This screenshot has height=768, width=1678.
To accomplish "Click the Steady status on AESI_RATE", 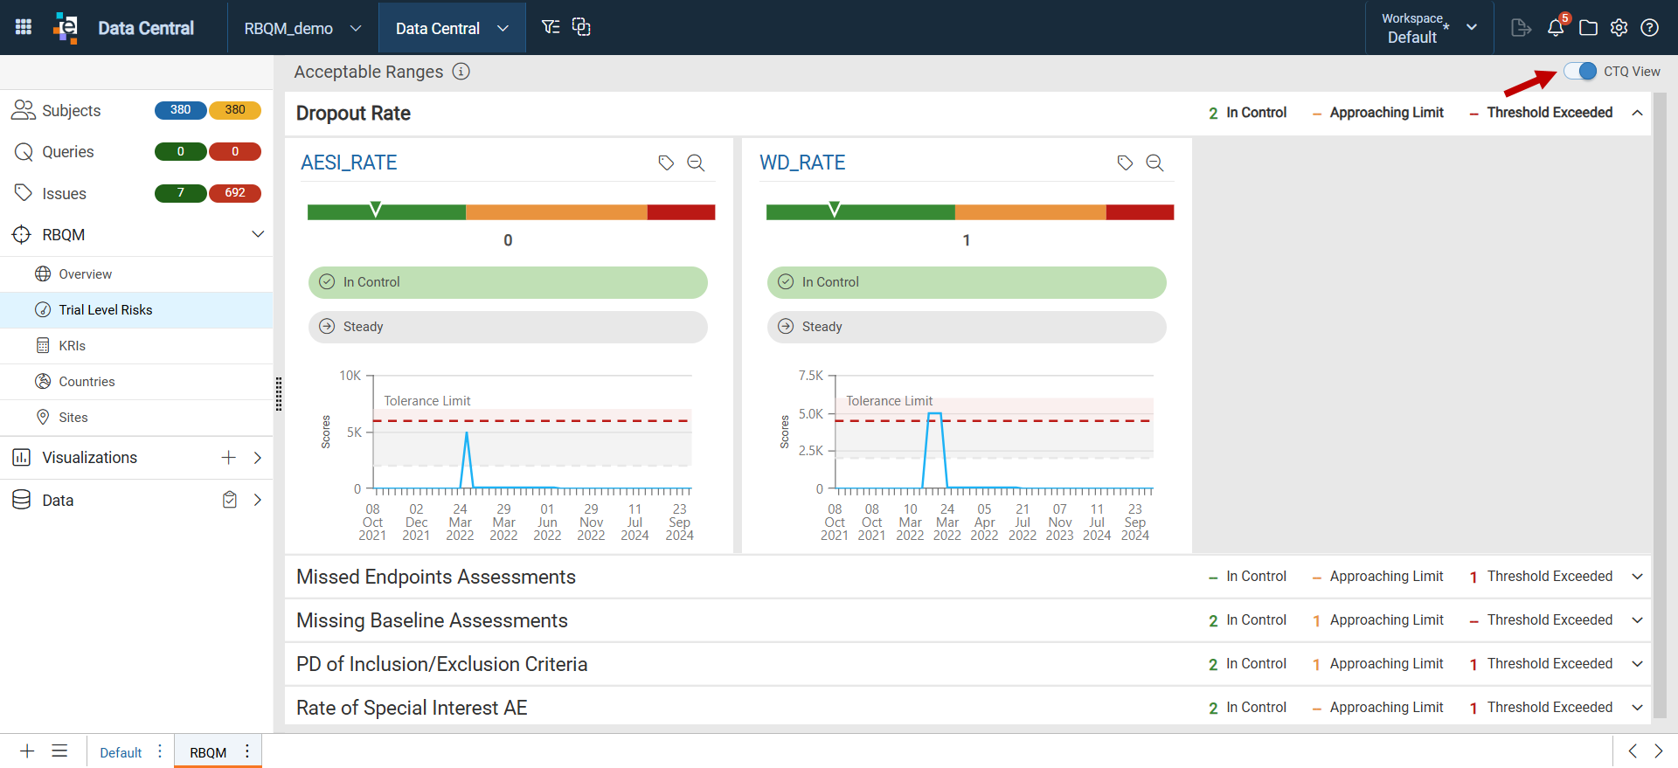I will click(508, 327).
